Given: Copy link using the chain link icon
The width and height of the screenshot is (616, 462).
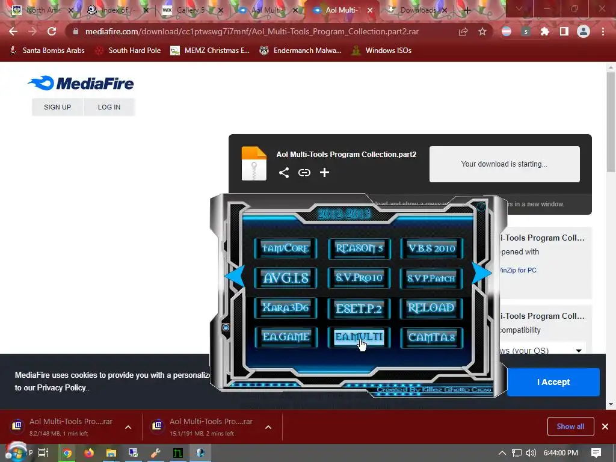Looking at the screenshot, I should point(304,173).
